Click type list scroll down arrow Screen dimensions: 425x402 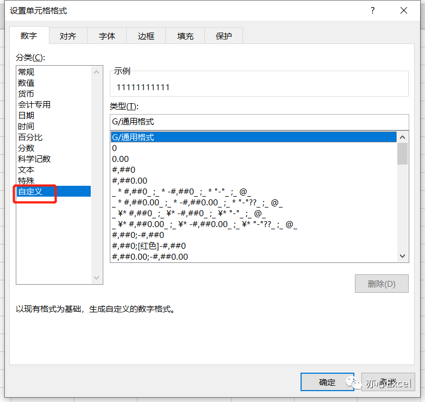[403, 256]
